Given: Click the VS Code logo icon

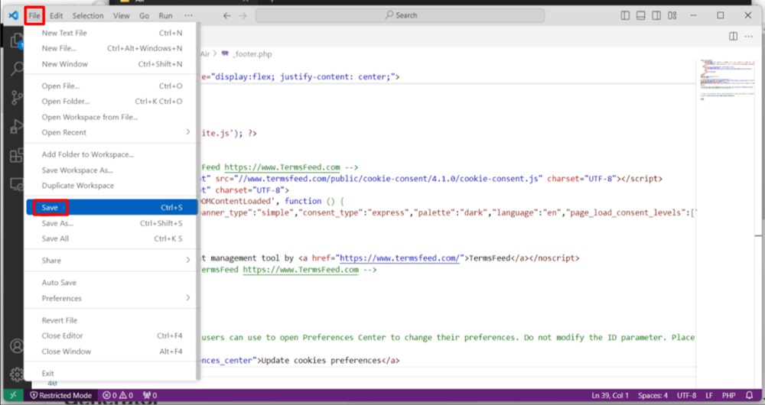Looking at the screenshot, I should tap(13, 15).
